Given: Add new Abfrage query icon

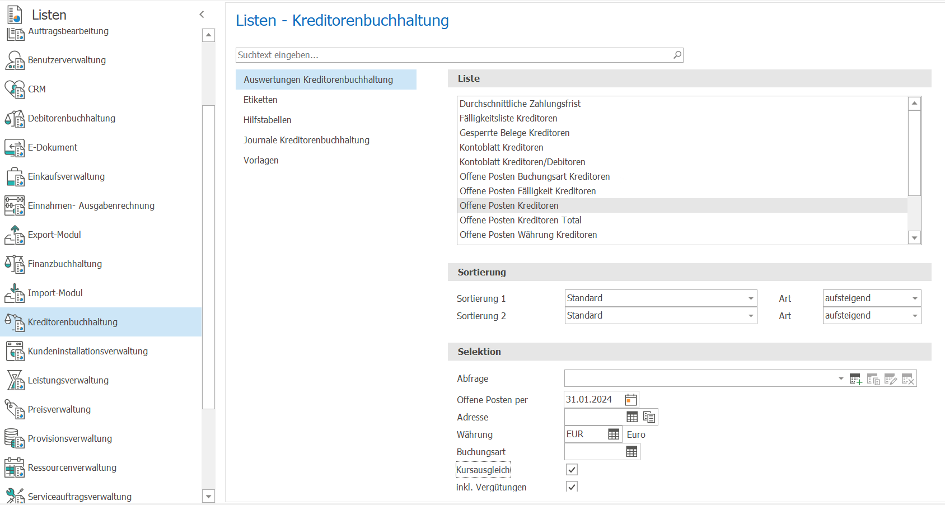Looking at the screenshot, I should click(855, 379).
